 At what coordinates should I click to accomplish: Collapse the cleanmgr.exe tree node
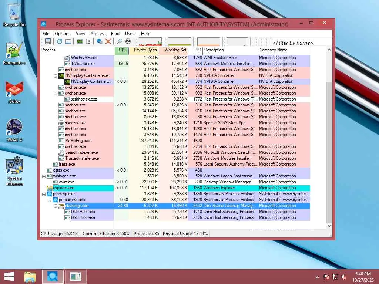[x=56, y=206]
